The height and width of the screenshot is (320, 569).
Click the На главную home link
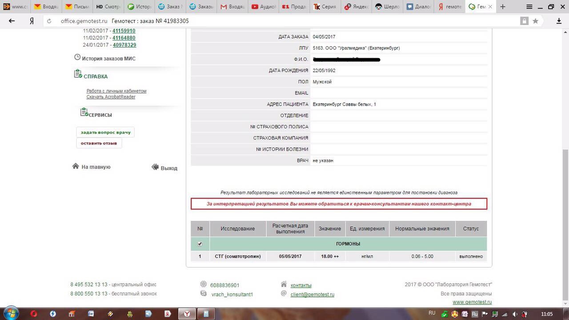pos(96,167)
